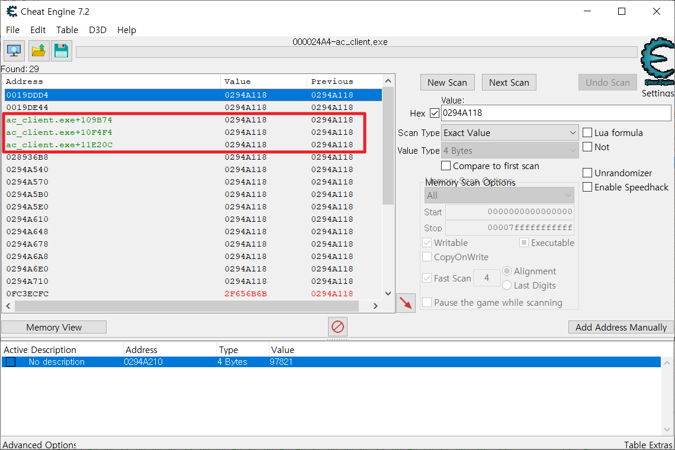The height and width of the screenshot is (450, 675).
Task: Toggle the Fast Scan checkbox
Action: click(427, 278)
